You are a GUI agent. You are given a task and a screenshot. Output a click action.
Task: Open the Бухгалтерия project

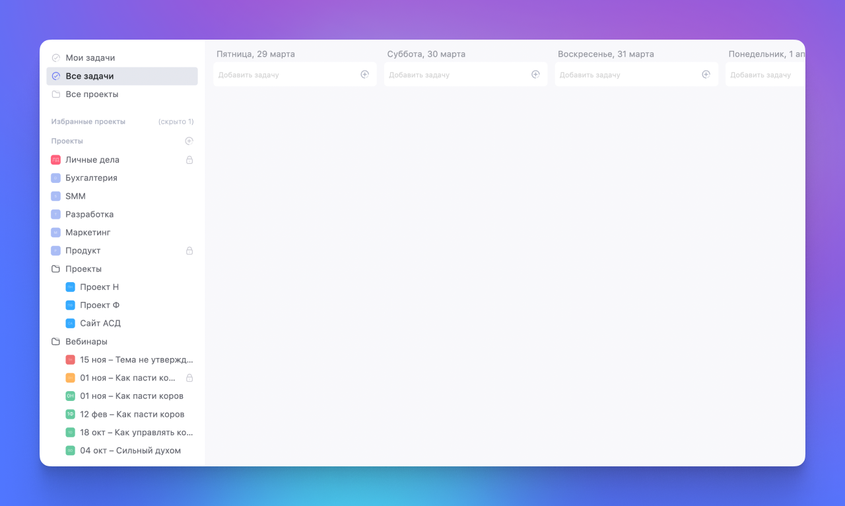tap(91, 178)
